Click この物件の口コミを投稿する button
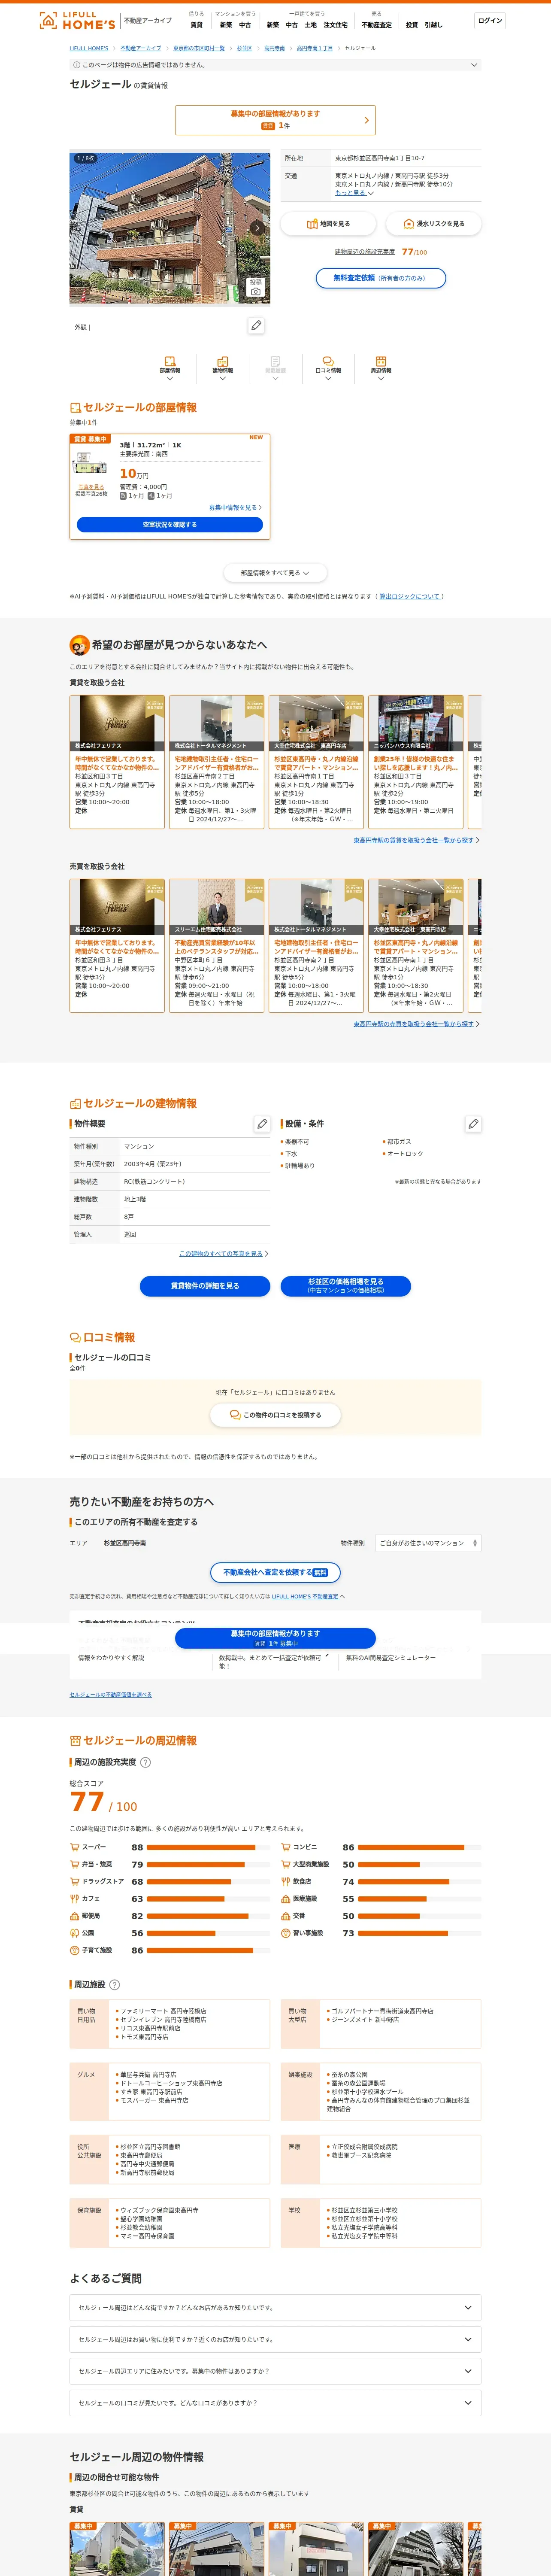Image resolution: width=551 pixels, height=2576 pixels. (x=275, y=1415)
